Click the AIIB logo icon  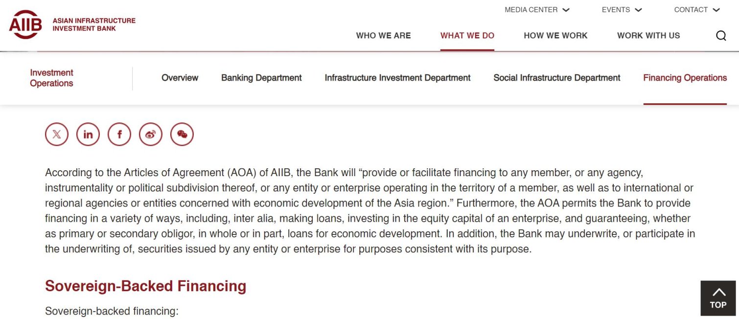[25, 24]
